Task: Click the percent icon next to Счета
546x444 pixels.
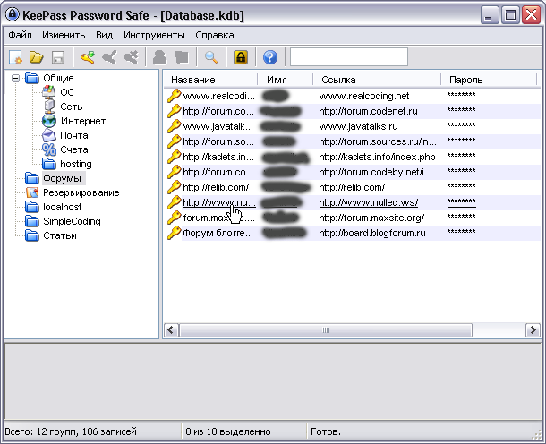Action: pyautogui.click(x=49, y=149)
